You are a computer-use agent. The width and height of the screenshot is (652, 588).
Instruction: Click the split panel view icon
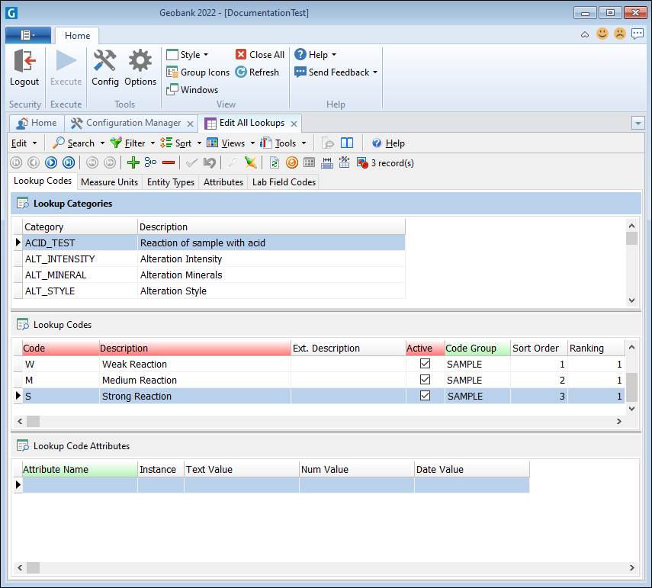tap(347, 143)
